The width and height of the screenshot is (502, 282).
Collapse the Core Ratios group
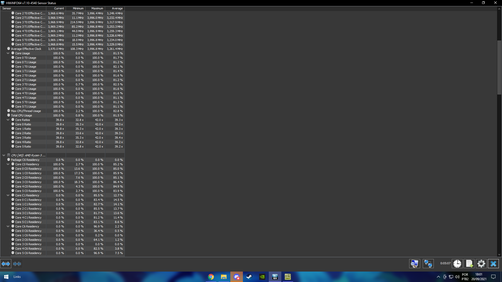(x=8, y=120)
